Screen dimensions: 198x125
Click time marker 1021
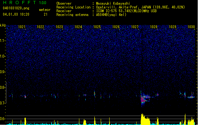pos(22,27)
